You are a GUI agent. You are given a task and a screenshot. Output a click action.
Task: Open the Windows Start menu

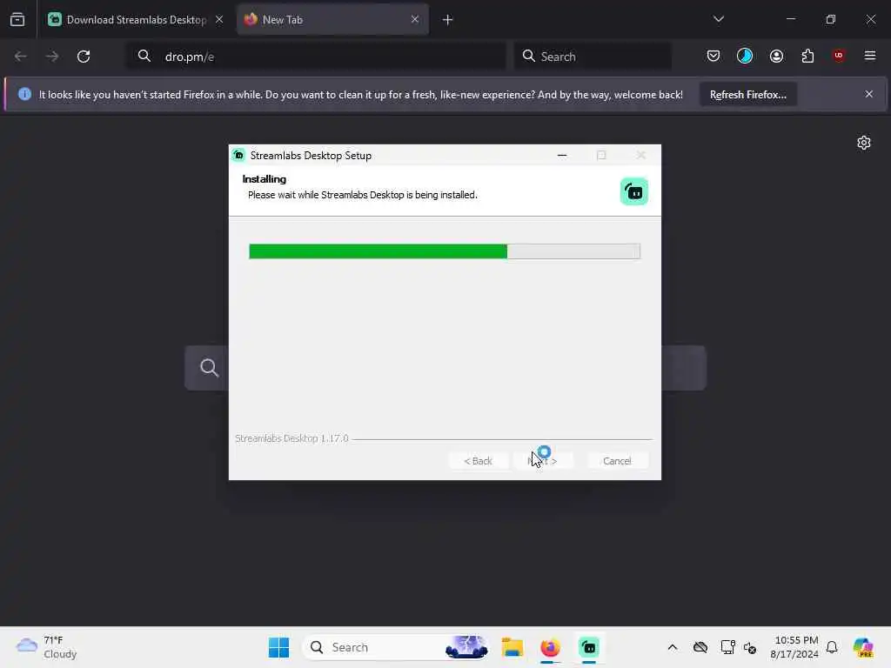[x=278, y=647]
